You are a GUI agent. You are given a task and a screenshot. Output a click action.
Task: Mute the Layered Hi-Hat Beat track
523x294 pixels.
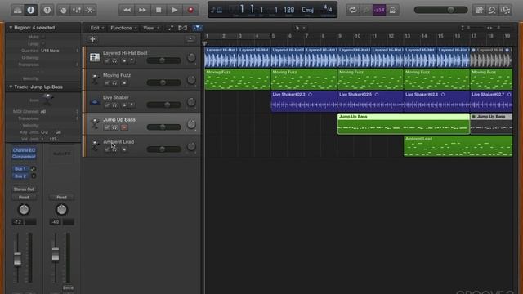pyautogui.click(x=107, y=60)
